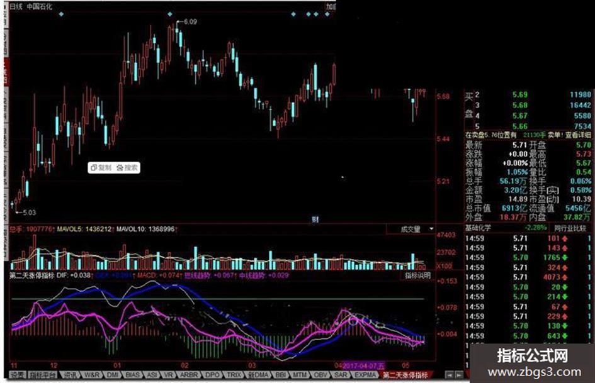This screenshot has height=383, width=595.
Task: Click the 振幅 value 1.05%
Action: coord(517,172)
